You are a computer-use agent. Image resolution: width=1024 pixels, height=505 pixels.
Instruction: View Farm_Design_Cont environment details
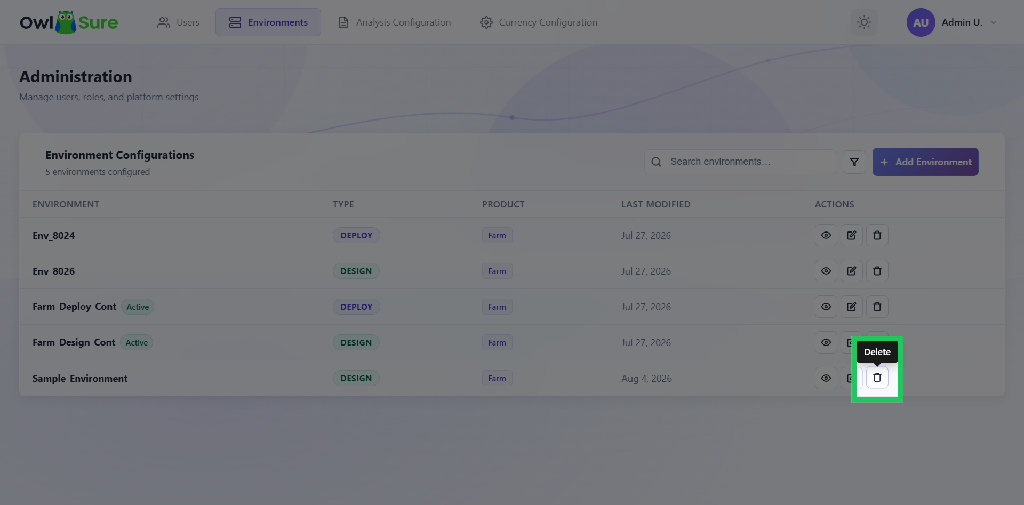(x=826, y=342)
